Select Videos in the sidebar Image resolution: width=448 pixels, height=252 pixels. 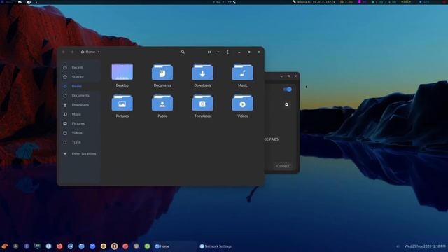pyautogui.click(x=80, y=133)
